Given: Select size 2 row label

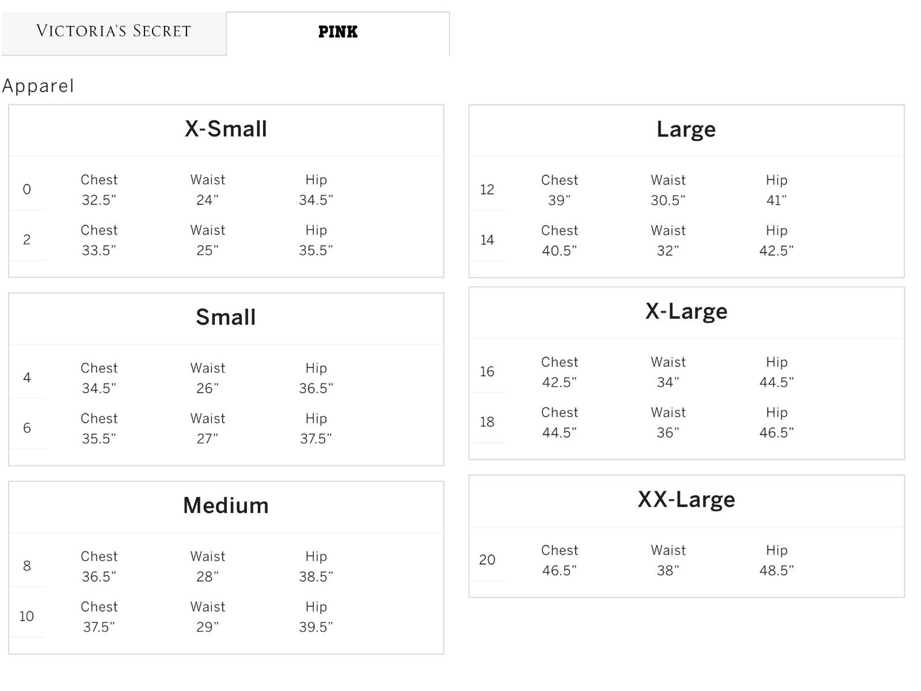Looking at the screenshot, I should click(x=26, y=240).
